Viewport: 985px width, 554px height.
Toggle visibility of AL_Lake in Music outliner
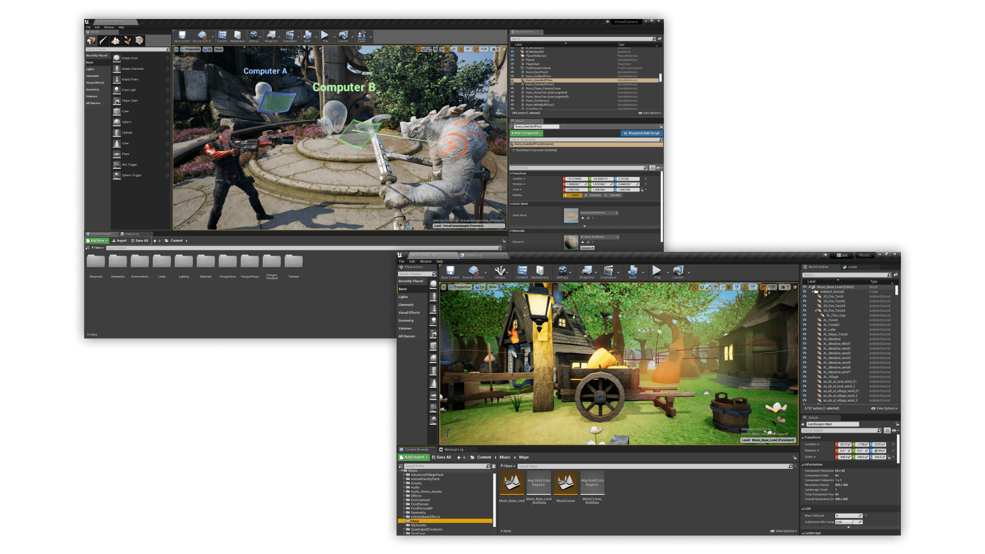point(804,329)
